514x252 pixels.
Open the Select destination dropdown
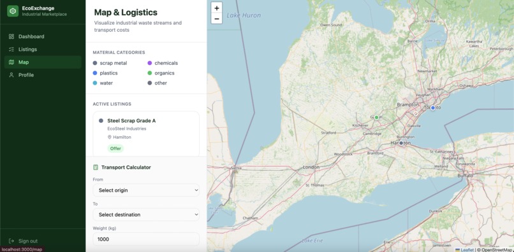click(x=146, y=214)
